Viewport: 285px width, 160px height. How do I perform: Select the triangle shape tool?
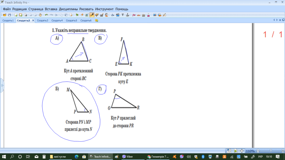click(x=113, y=15)
